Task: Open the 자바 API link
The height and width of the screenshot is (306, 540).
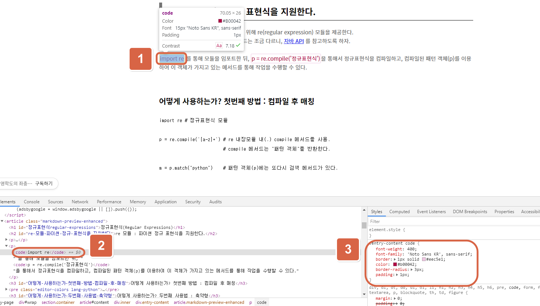Action: (294, 41)
